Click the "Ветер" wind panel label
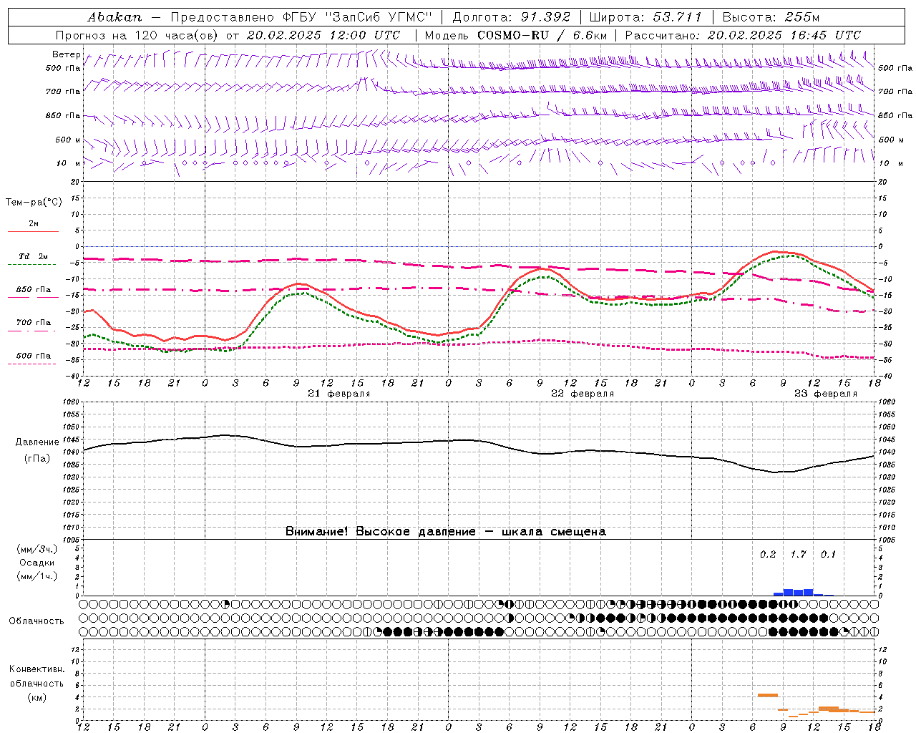Image resolution: width=916 pixels, height=733 pixels. tap(67, 54)
